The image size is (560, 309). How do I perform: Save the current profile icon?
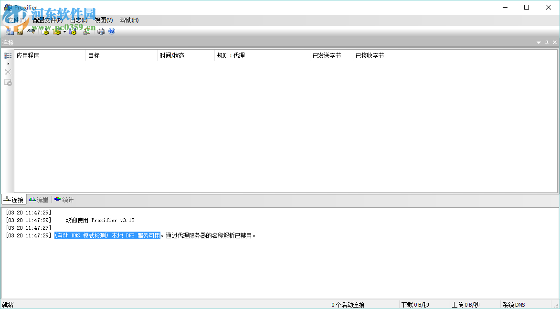73,31
